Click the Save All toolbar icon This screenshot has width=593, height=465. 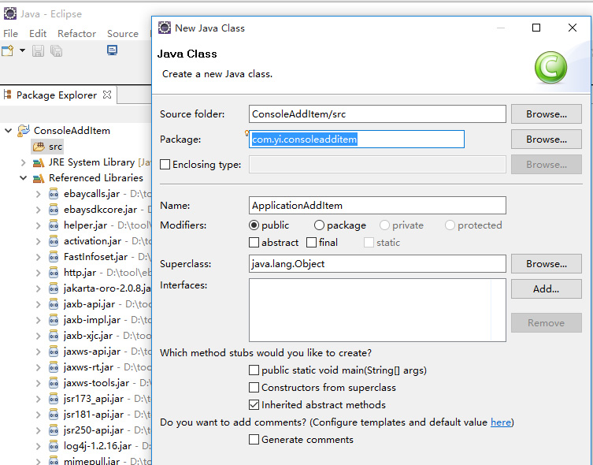point(57,50)
